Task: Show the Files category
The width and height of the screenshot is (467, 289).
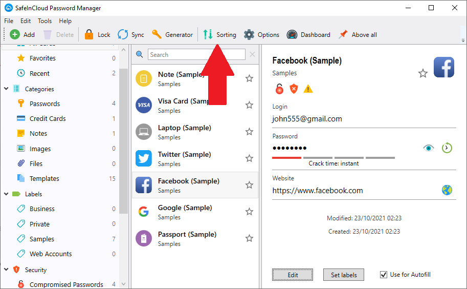Action: (59, 163)
